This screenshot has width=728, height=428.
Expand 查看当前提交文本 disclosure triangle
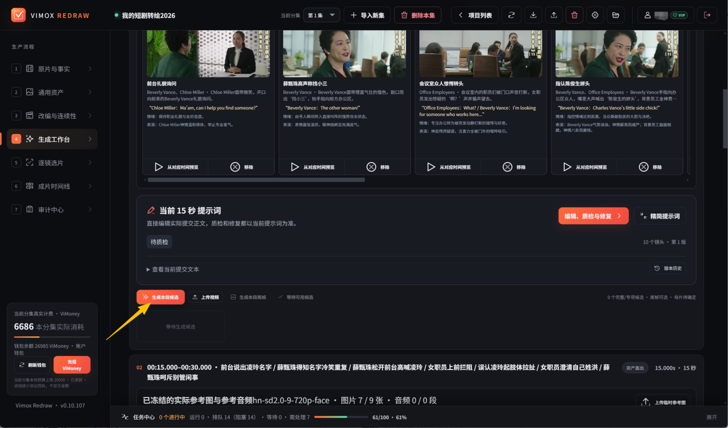[x=148, y=270]
